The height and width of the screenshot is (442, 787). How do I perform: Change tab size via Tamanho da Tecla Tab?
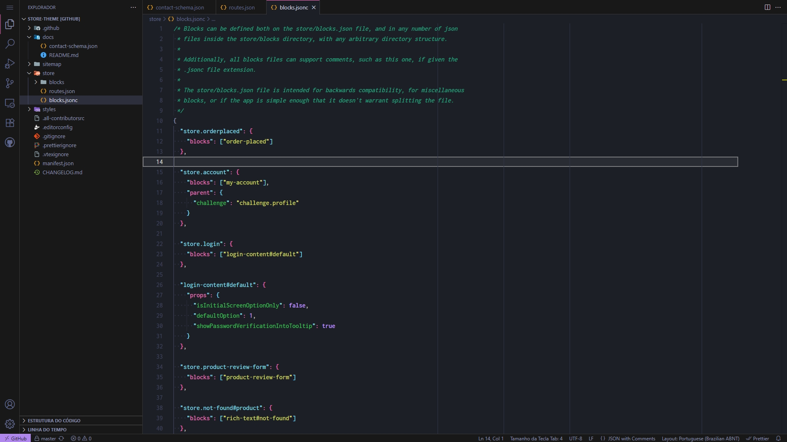click(x=536, y=438)
